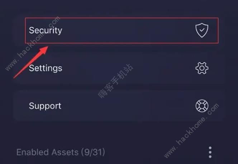Click the shield checkmark Security icon

click(202, 30)
